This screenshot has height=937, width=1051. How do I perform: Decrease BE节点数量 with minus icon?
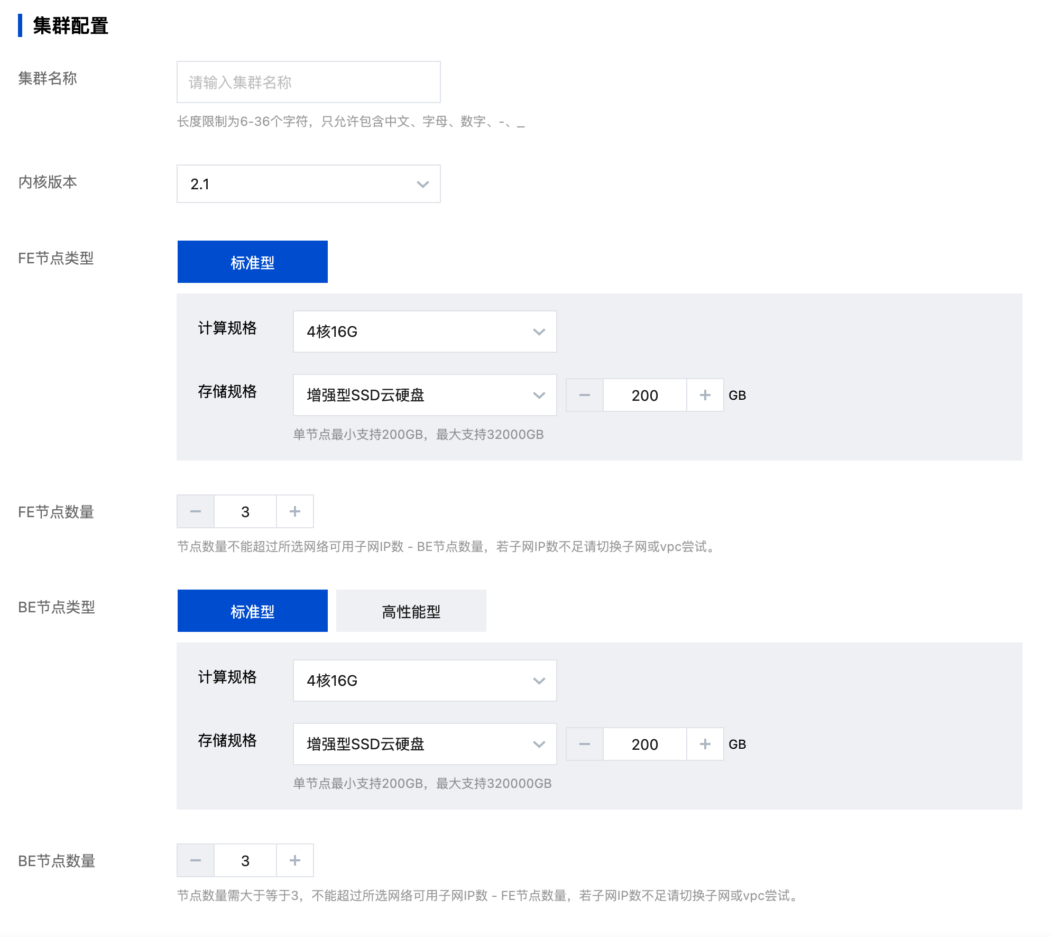196,860
